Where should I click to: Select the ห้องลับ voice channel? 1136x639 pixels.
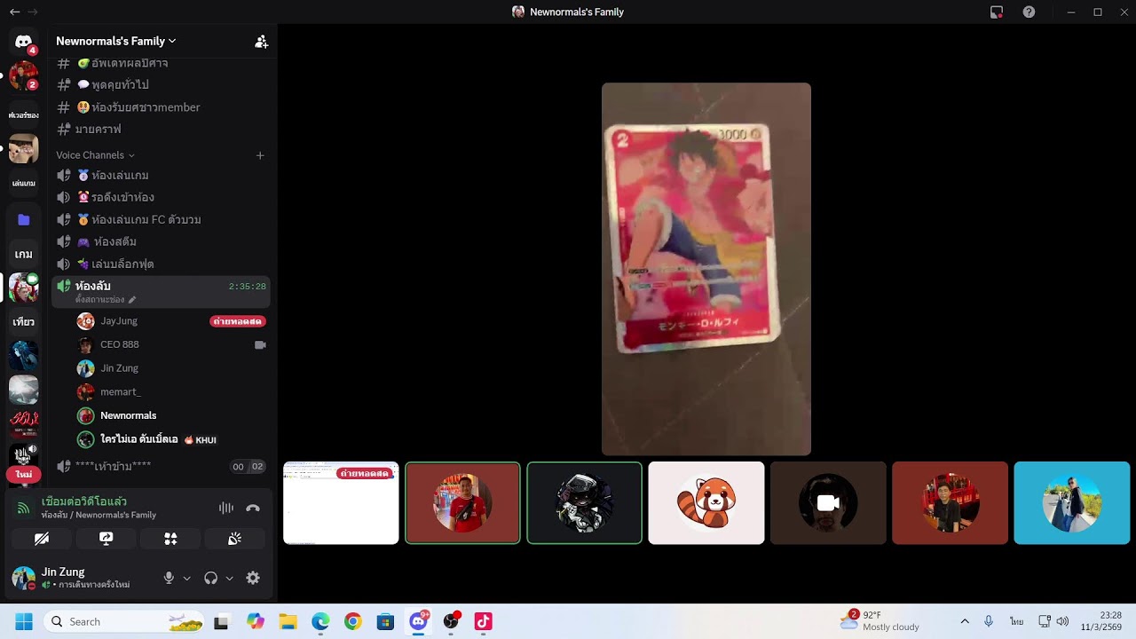pos(161,291)
